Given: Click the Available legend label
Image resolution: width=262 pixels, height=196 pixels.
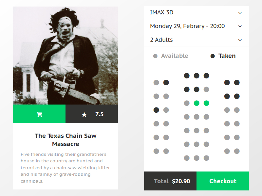Looking at the screenshot, I should [x=175, y=56].
